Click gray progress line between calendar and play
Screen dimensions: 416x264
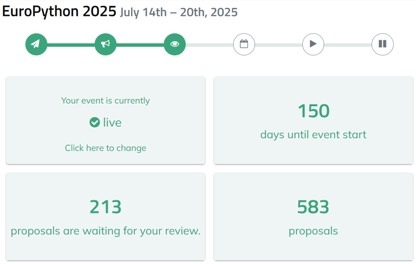click(x=279, y=45)
